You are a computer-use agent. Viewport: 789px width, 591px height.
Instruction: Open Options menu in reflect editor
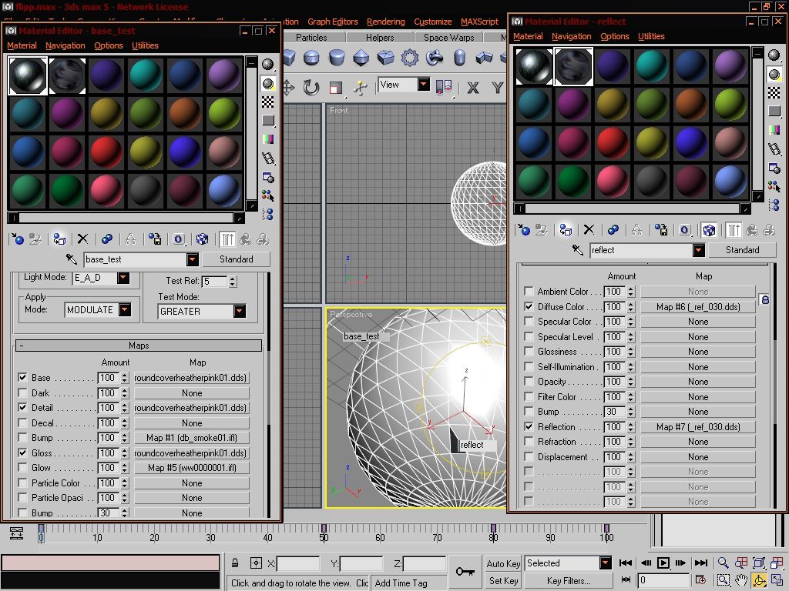click(x=614, y=37)
